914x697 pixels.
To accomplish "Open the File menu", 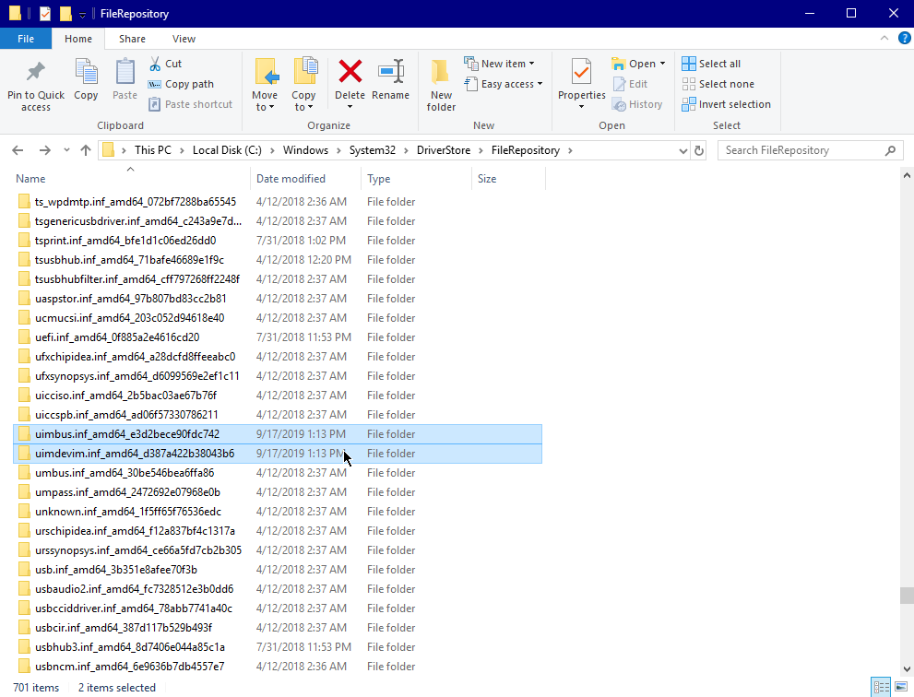I will 26,39.
